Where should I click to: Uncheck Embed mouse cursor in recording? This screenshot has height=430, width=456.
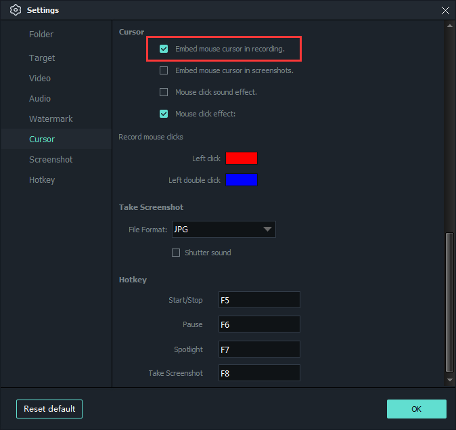164,49
